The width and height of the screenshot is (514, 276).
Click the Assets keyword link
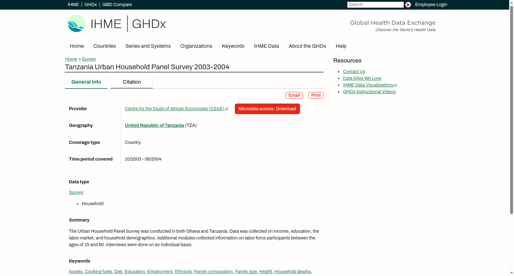[76, 272]
